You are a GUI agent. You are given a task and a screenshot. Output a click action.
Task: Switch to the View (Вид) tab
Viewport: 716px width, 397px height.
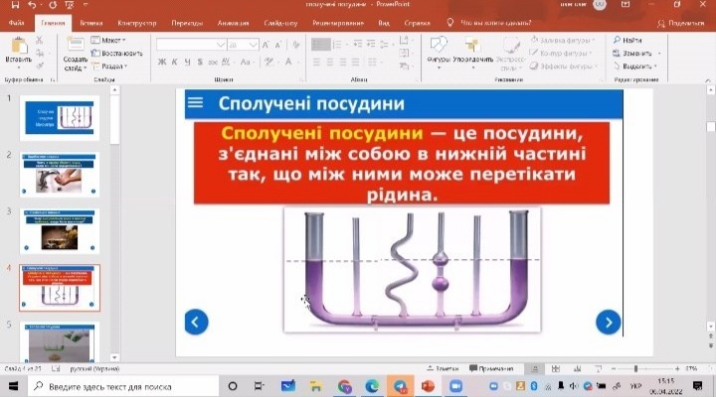click(x=384, y=23)
